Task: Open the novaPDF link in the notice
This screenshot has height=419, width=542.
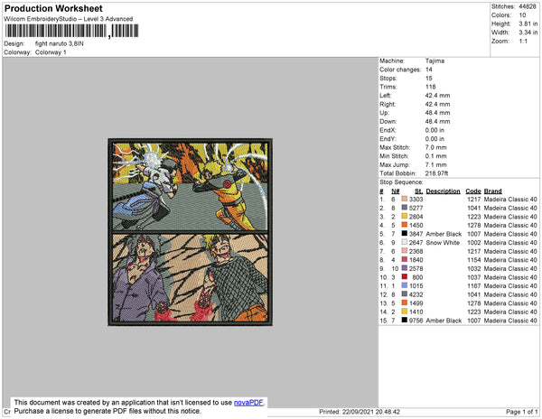Action: pyautogui.click(x=248, y=403)
